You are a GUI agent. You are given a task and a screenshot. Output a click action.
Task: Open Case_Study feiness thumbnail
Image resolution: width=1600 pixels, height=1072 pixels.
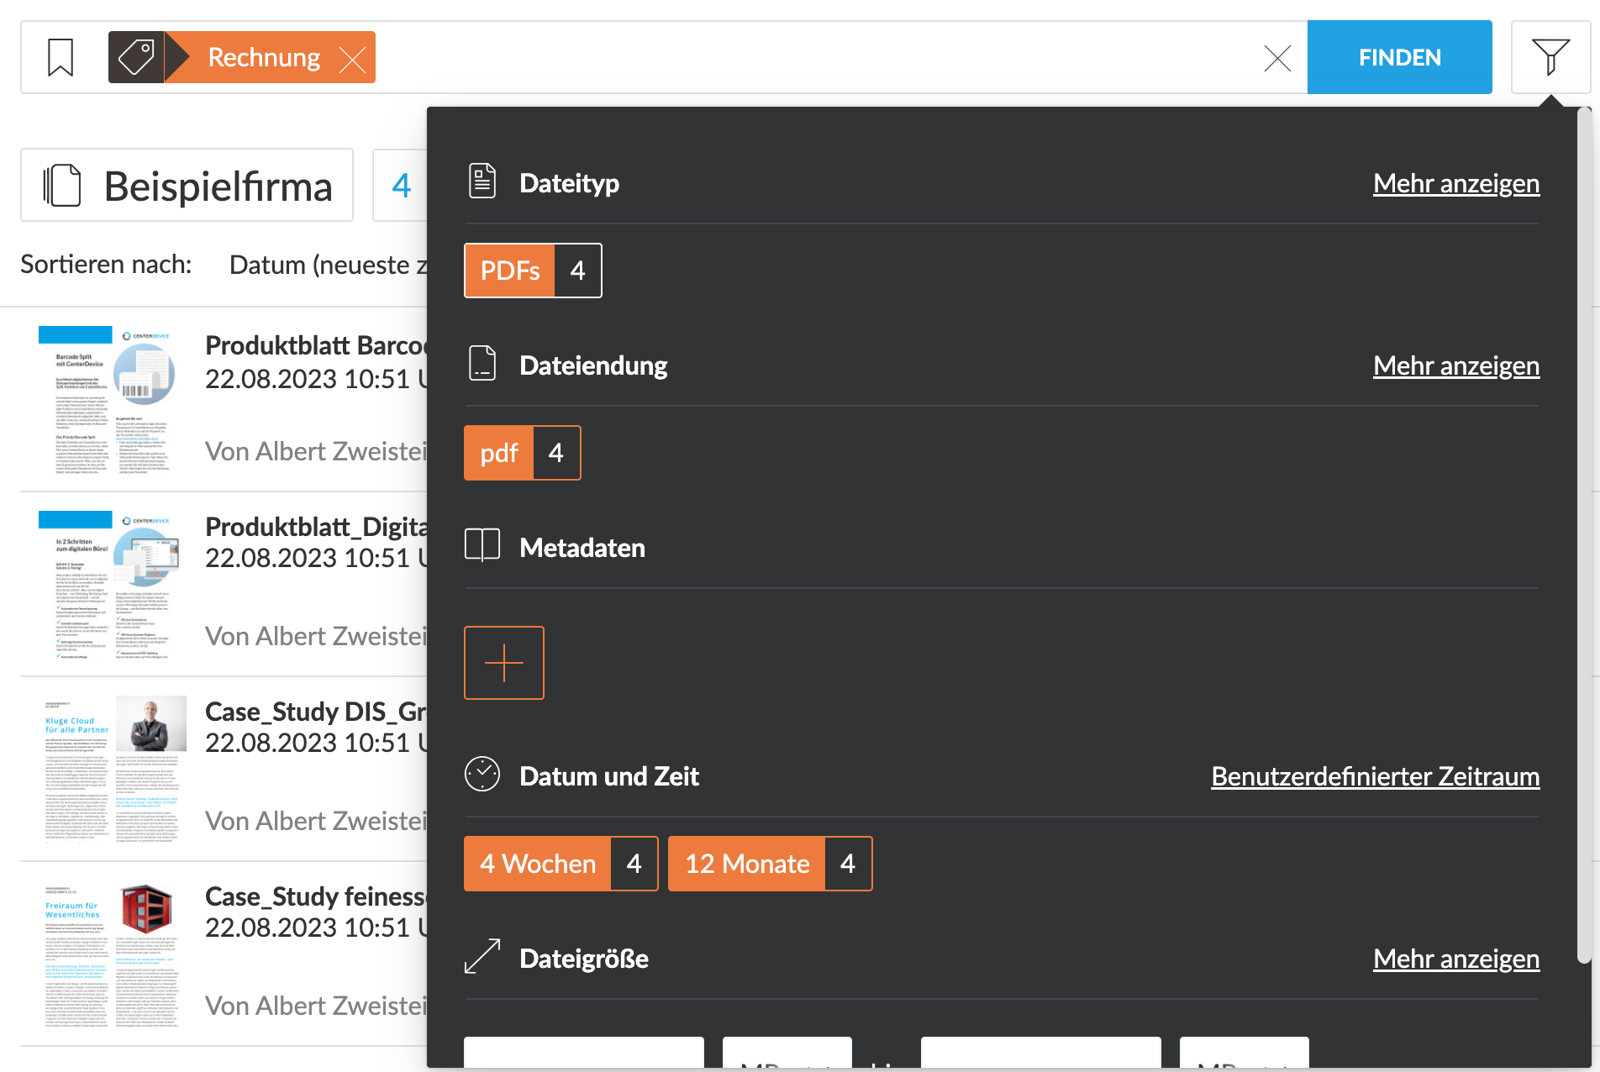tap(114, 954)
